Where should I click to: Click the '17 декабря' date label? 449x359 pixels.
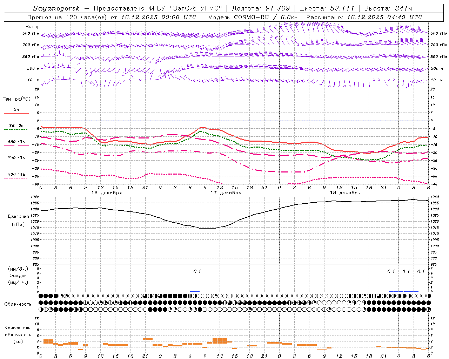point(226,193)
